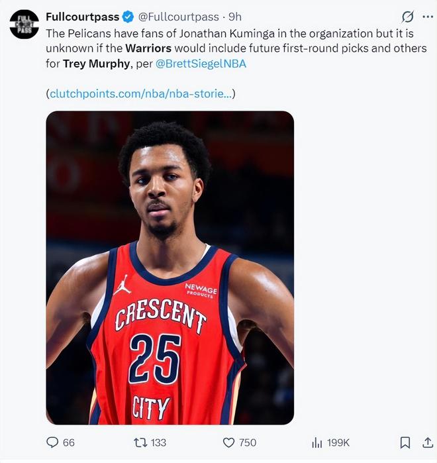Click the 66 replies count
The image size is (437, 463).
click(69, 442)
